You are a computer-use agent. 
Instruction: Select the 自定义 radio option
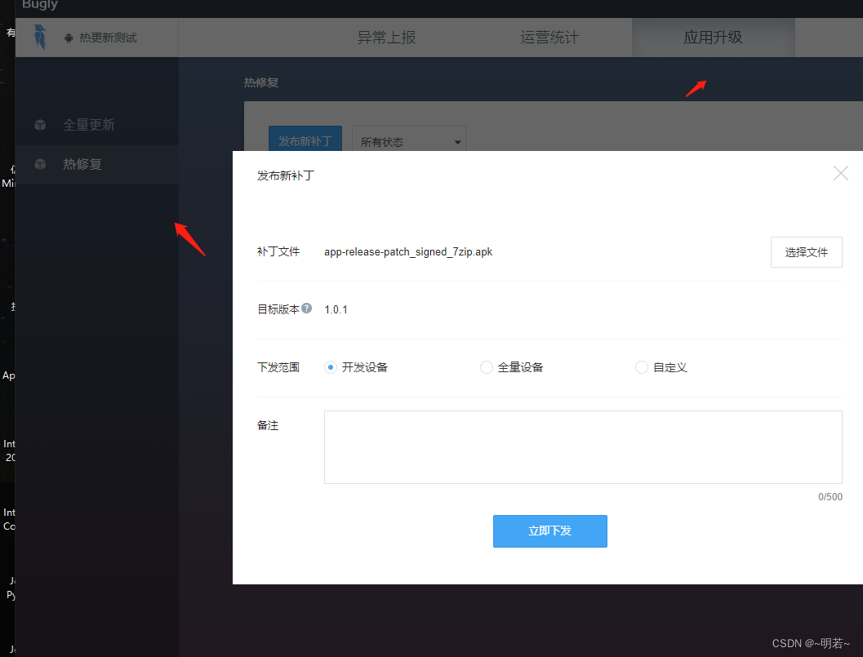click(x=641, y=367)
